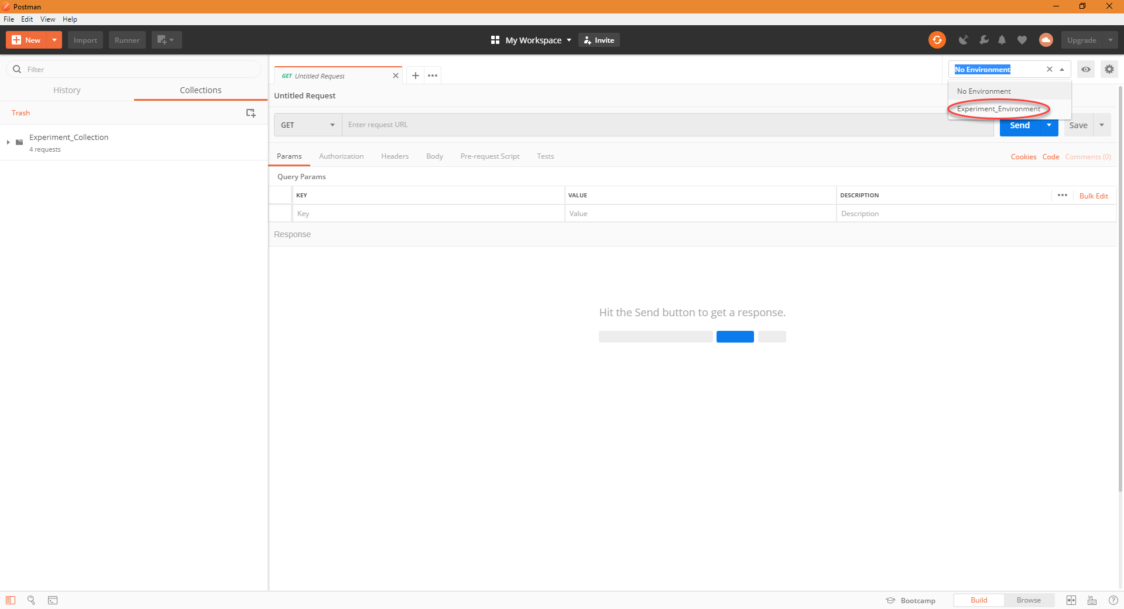1124x609 pixels.
Task: Expand the Experiment_Collection folder
Action: (x=8, y=142)
